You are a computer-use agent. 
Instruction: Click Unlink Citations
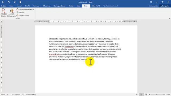[x=23, y=15]
